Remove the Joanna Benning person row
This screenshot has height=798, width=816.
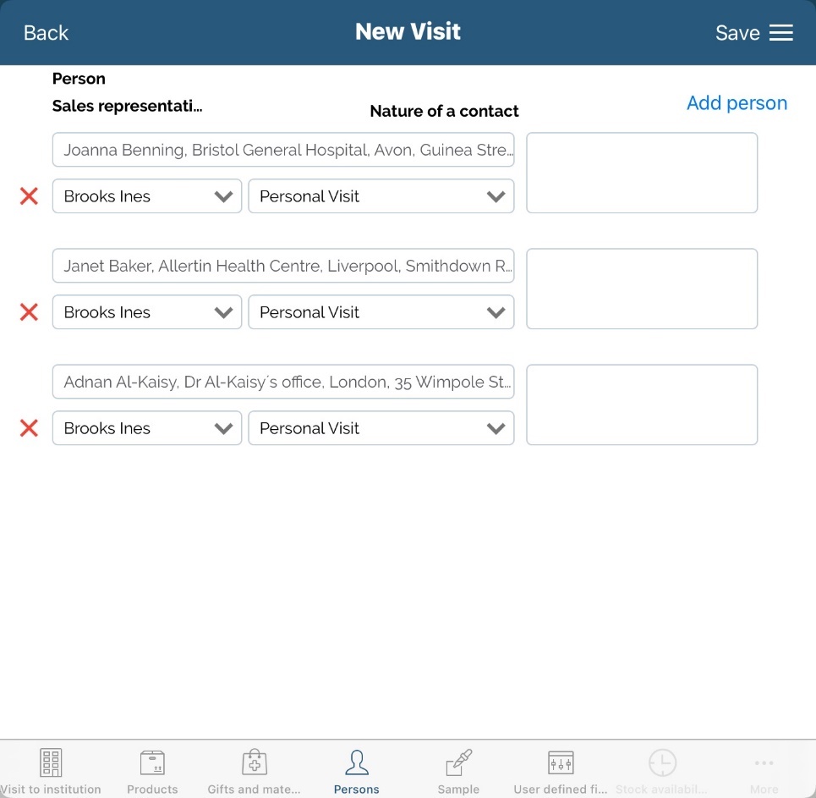29,196
